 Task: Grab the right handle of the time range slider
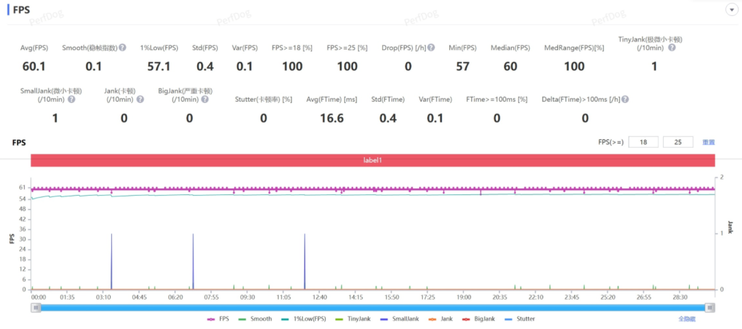[709, 308]
